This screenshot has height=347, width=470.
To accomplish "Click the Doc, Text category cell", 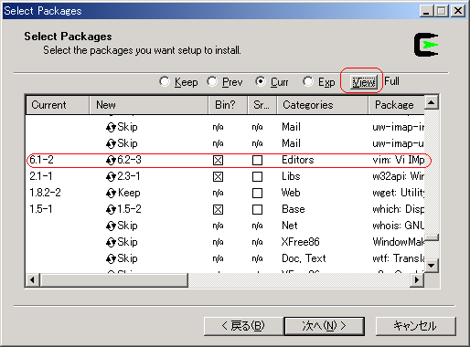I will tap(304, 258).
